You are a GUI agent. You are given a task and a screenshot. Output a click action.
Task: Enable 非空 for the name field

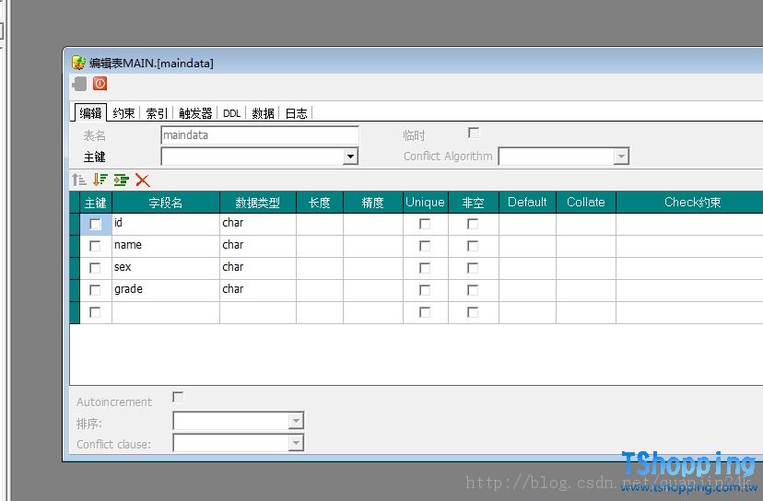473,246
